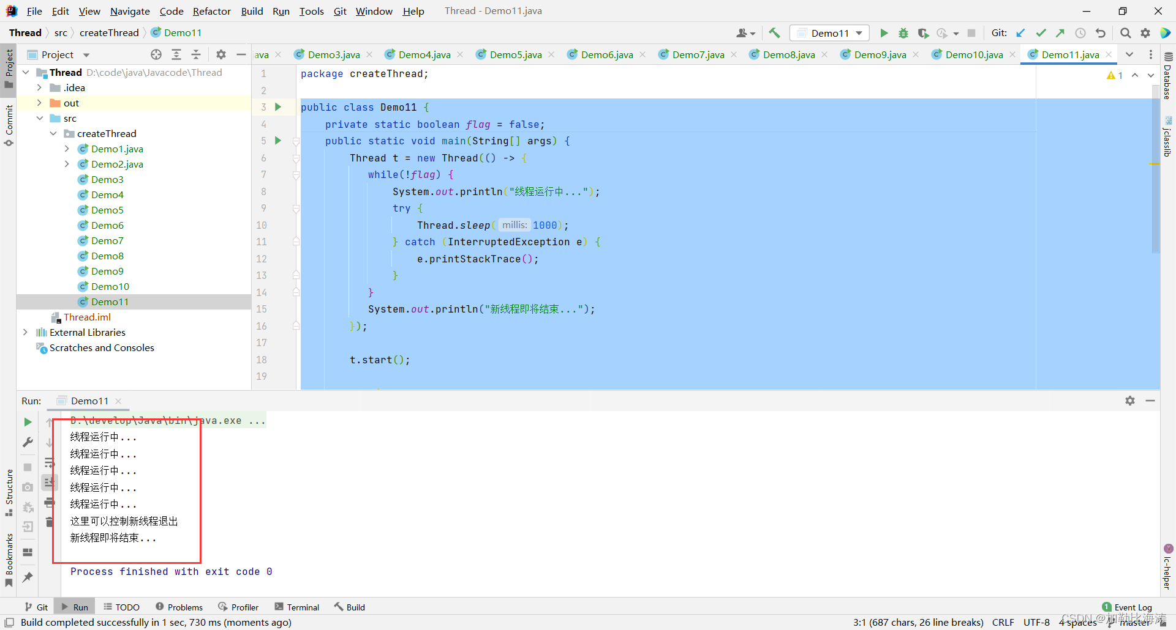Open the Event Log

pyautogui.click(x=1127, y=607)
